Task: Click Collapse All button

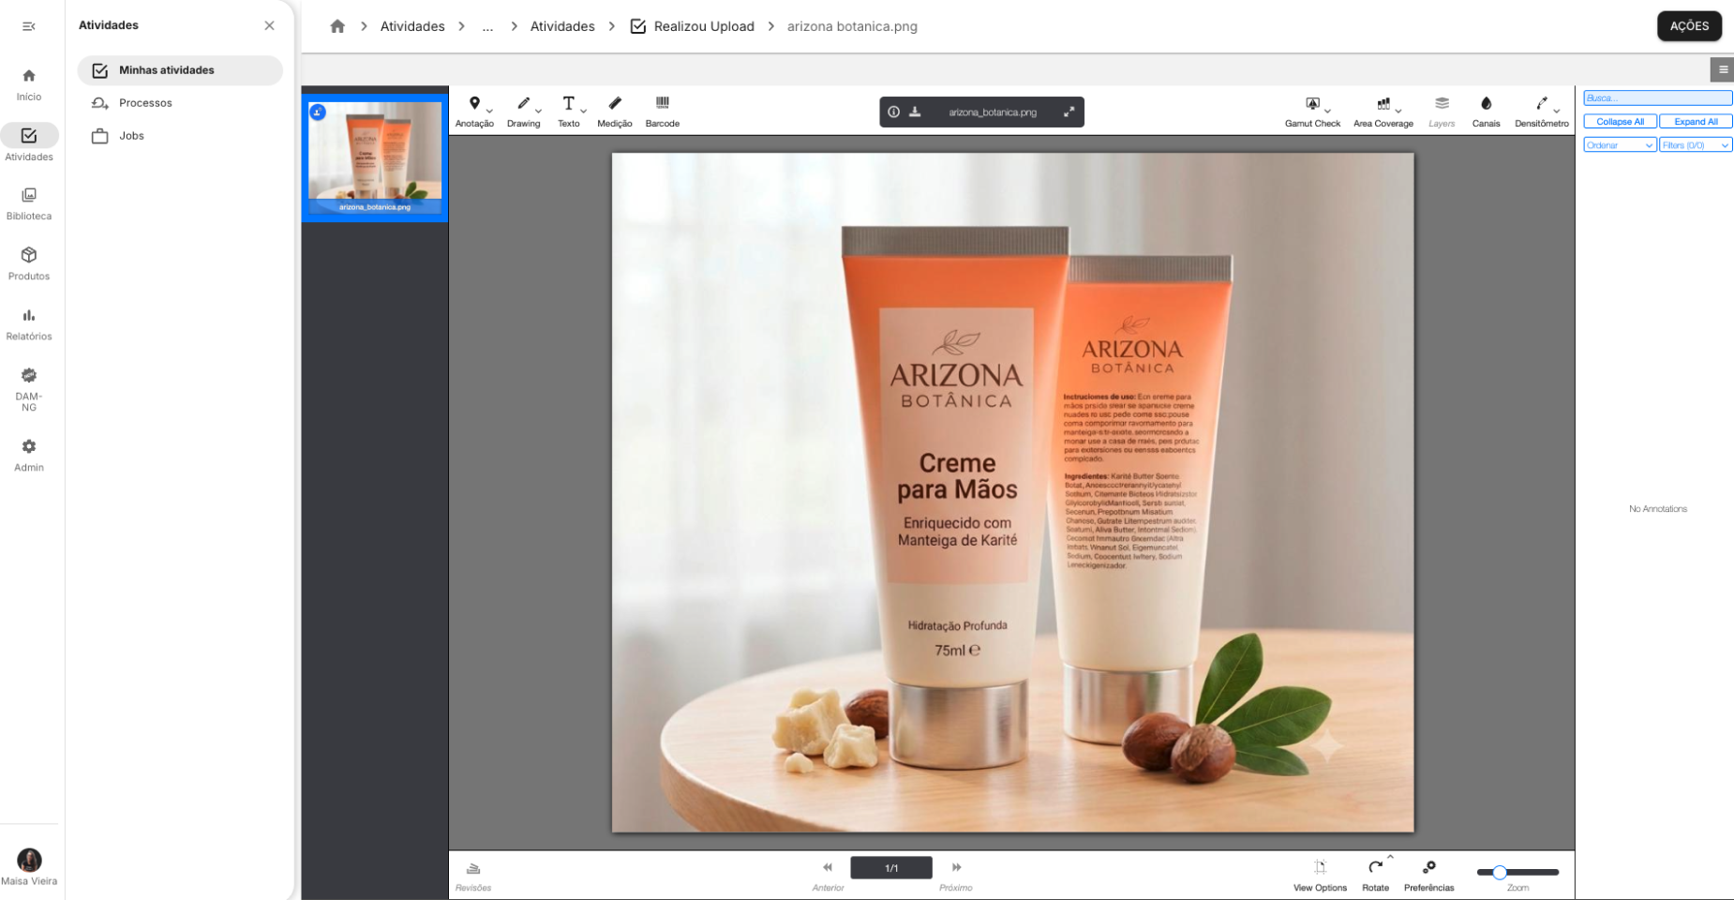Action: coord(1620,121)
